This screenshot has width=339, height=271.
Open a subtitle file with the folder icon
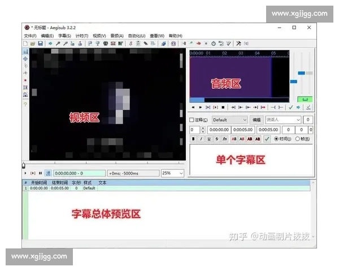pos(33,43)
